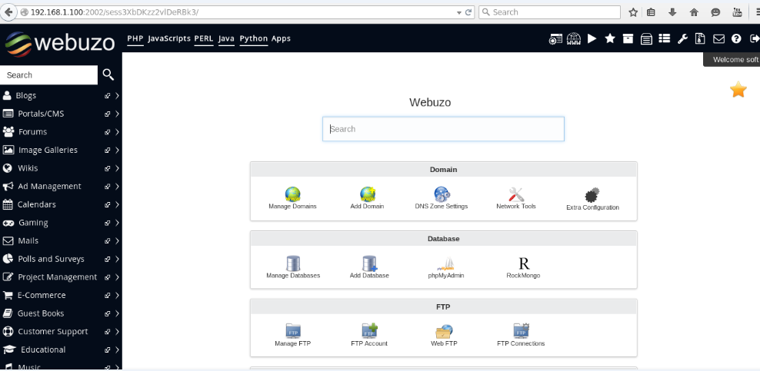
Task: Expand the Blogs category chevron
Action: (x=117, y=96)
